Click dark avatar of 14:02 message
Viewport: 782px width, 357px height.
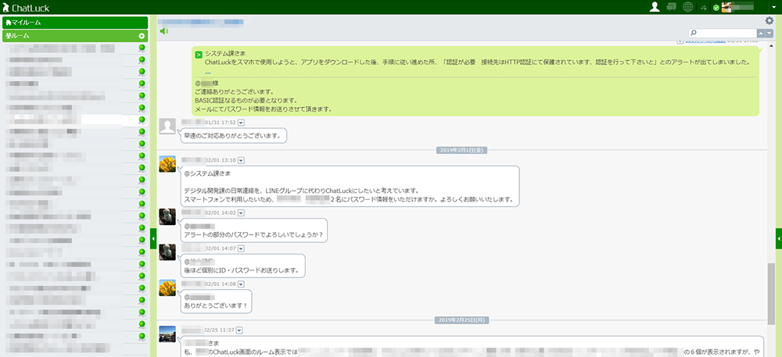(x=167, y=216)
